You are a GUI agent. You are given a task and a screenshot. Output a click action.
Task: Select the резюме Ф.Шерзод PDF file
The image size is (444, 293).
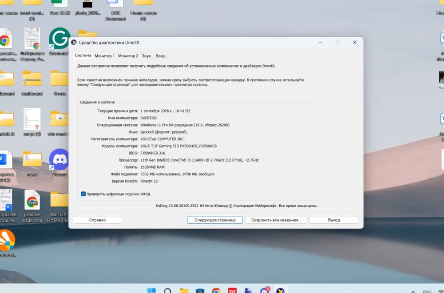pos(32,206)
